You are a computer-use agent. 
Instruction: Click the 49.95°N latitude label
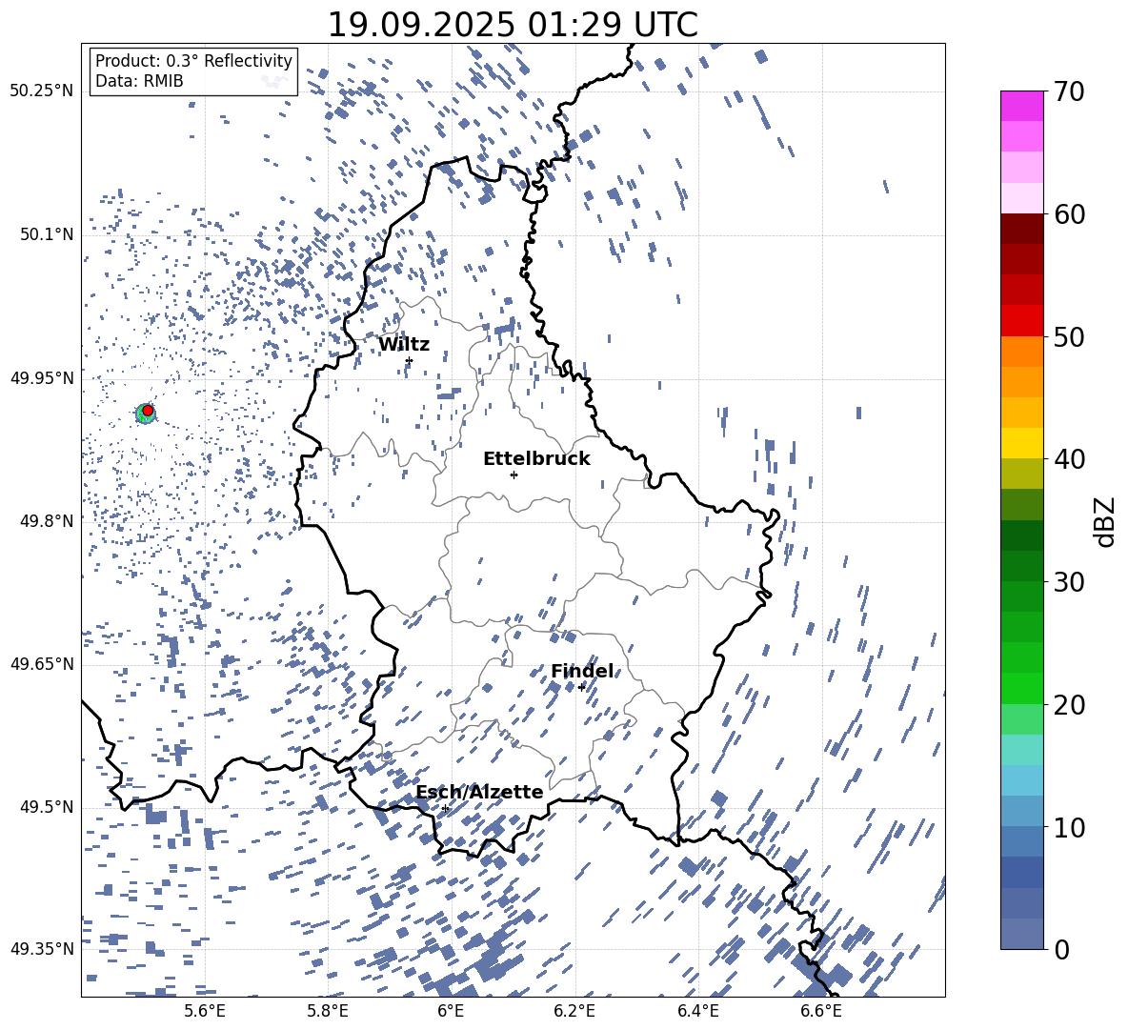pyautogui.click(x=42, y=378)
